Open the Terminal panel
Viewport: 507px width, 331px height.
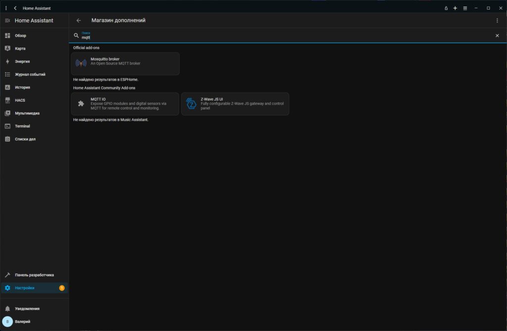point(22,126)
